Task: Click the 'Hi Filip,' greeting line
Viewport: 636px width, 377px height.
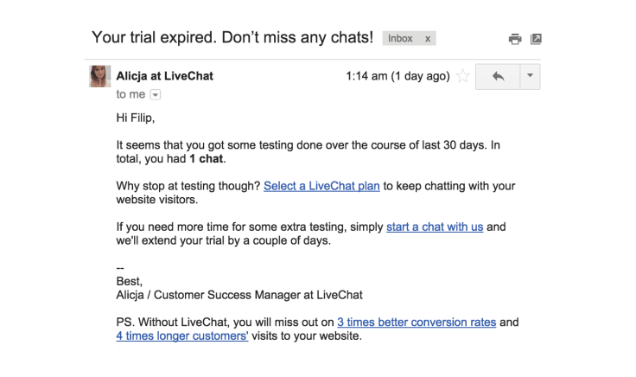Action: (x=136, y=118)
